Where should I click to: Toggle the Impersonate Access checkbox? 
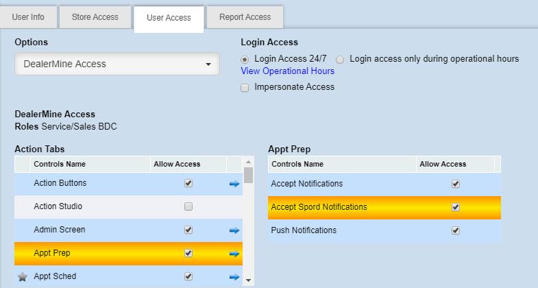(x=245, y=88)
